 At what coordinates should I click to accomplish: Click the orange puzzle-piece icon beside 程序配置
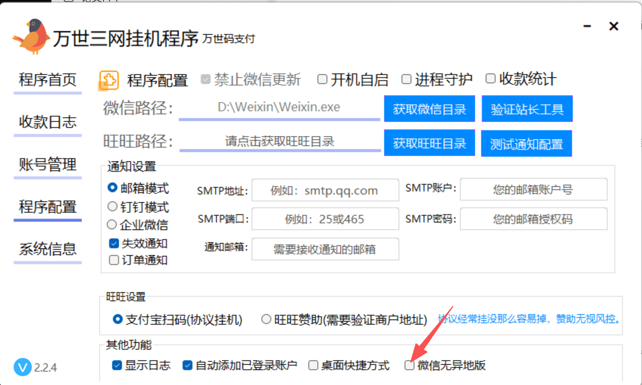point(109,80)
